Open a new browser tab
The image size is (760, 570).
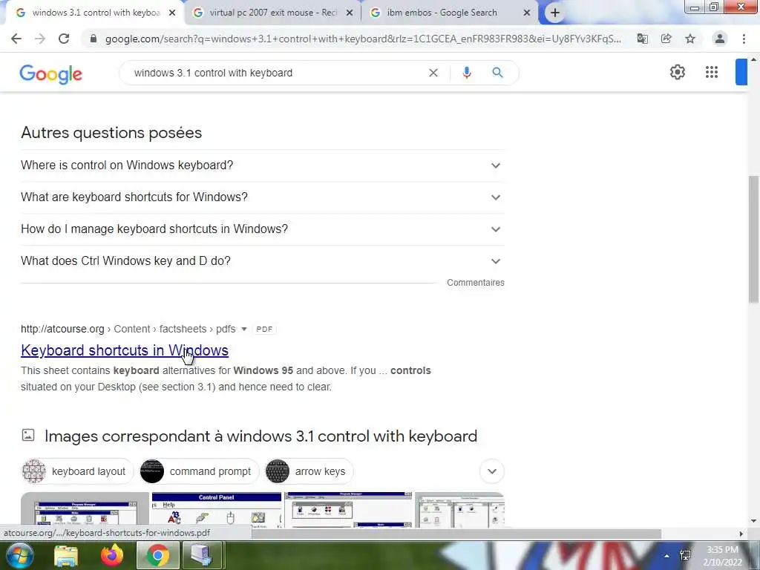tap(555, 13)
